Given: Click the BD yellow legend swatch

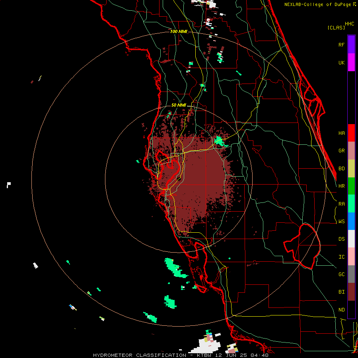Looking at the screenshot, I should [x=351, y=168].
